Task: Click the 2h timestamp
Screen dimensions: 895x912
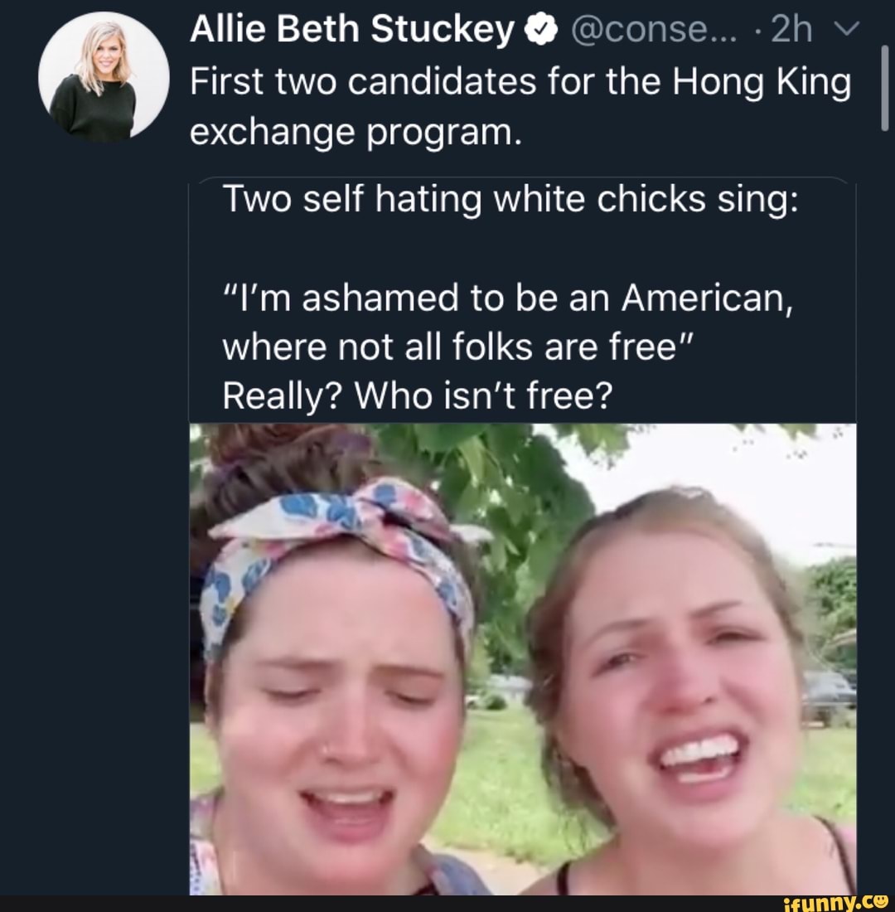Action: [x=786, y=27]
